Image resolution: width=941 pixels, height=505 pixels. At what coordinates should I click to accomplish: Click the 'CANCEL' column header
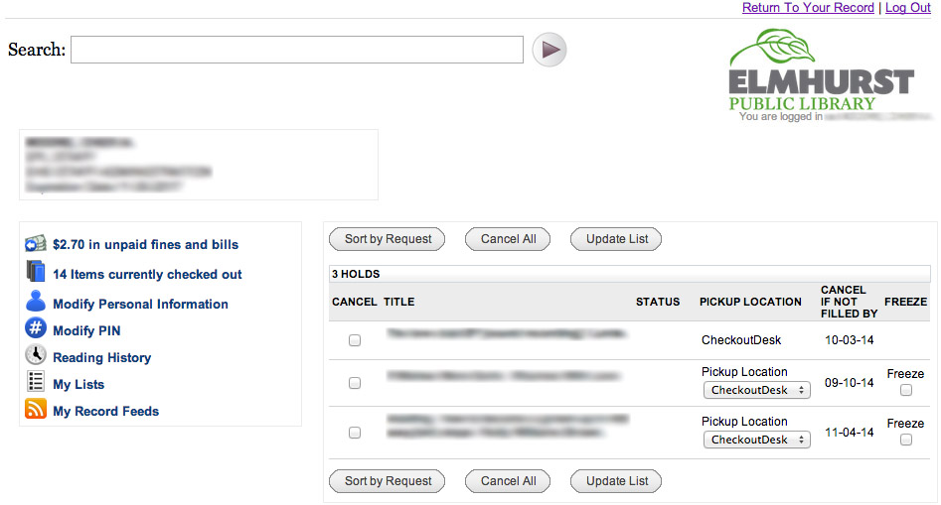[354, 302]
